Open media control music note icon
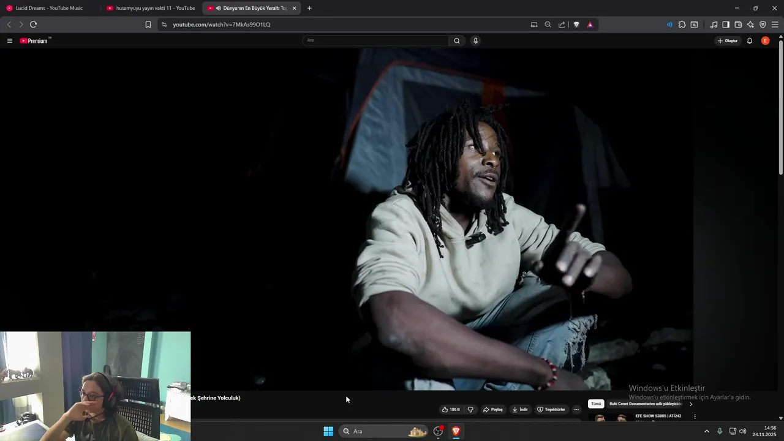 [714, 24]
